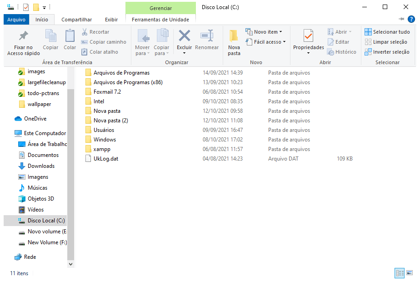Click the Renomear icon in ribbon

[207, 36]
